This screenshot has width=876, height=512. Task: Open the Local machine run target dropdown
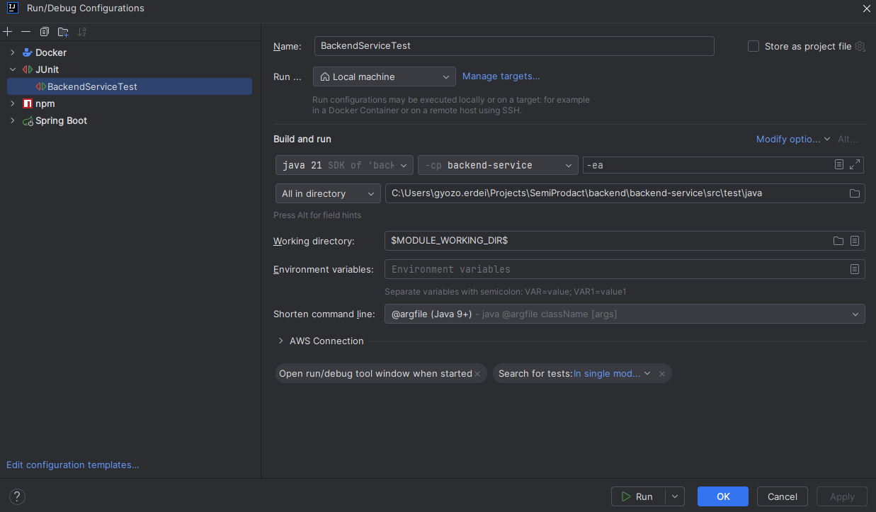pos(445,76)
